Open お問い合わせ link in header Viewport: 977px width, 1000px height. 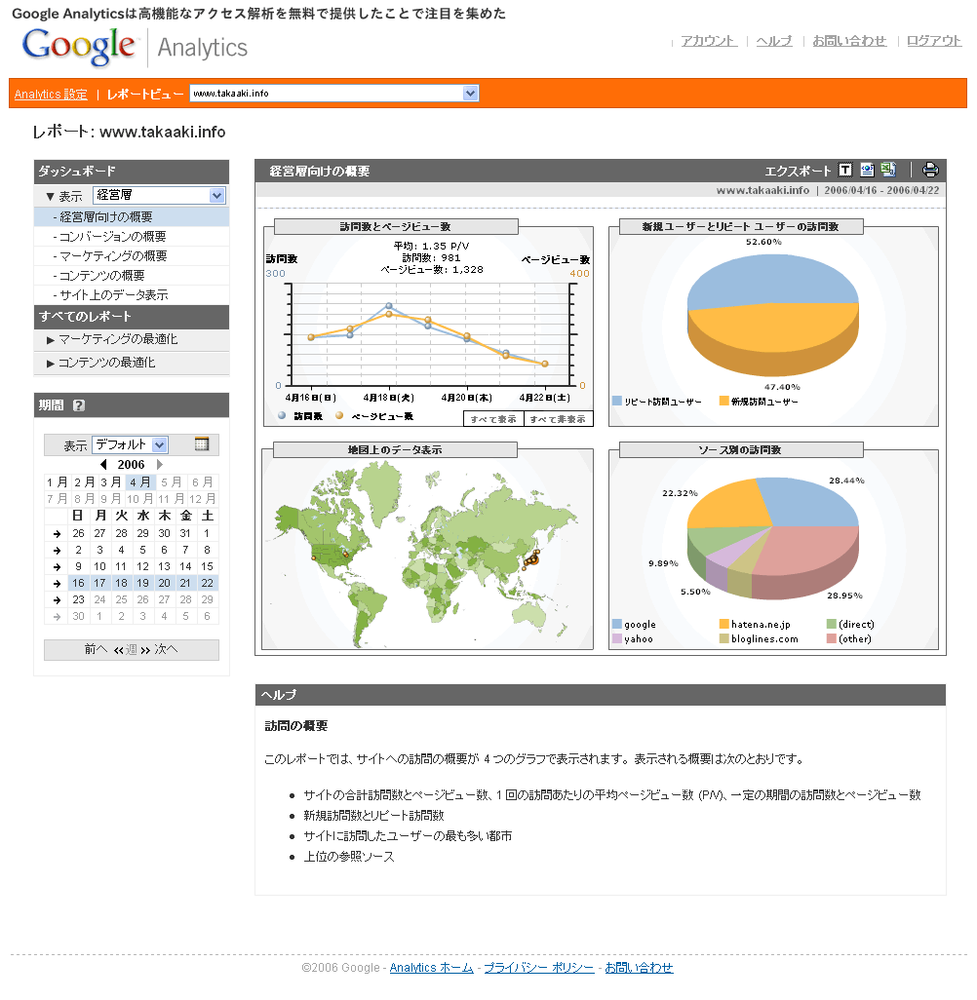pyautogui.click(x=849, y=41)
